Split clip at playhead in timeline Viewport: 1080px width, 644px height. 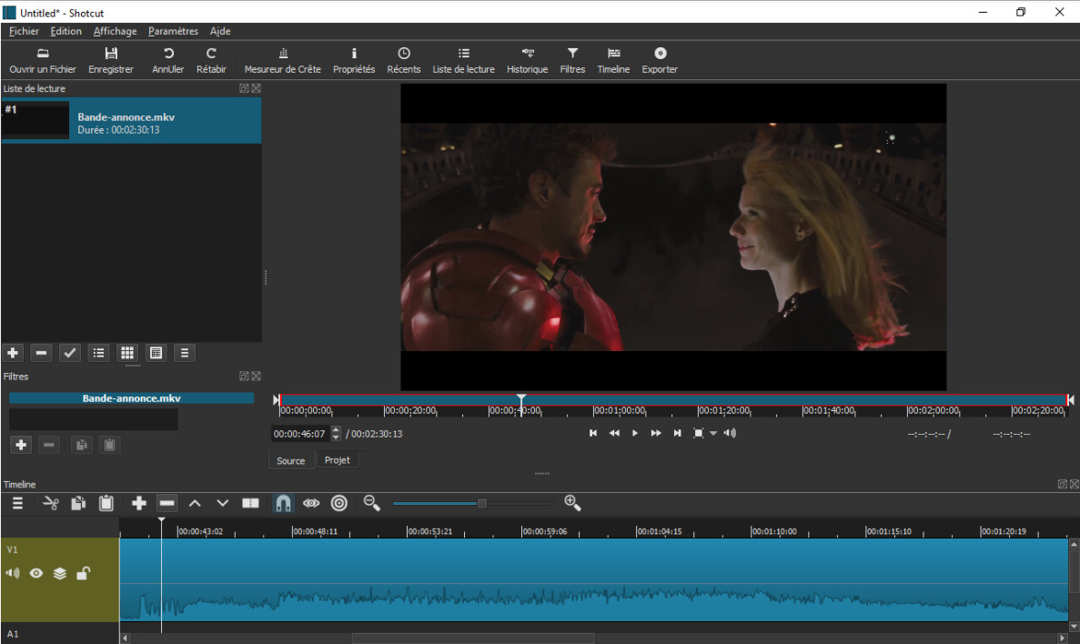(250, 503)
